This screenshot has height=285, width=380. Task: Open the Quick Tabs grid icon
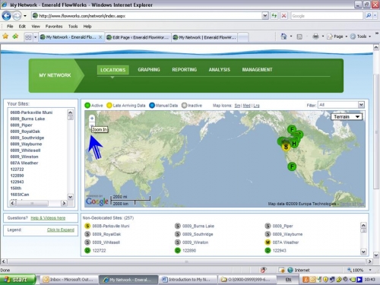tap(28, 37)
